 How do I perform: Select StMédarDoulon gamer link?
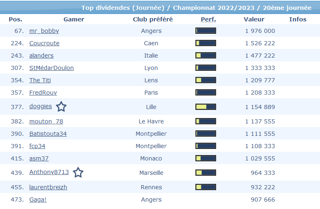pyautogui.click(x=52, y=68)
